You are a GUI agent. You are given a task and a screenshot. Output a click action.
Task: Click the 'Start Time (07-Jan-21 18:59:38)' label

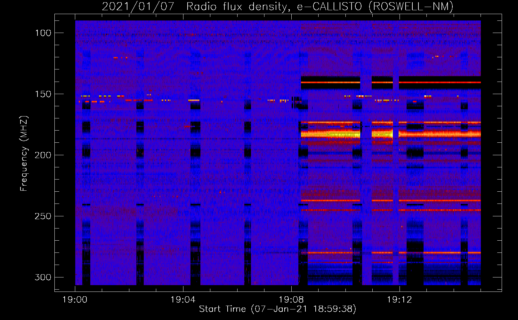278,309
